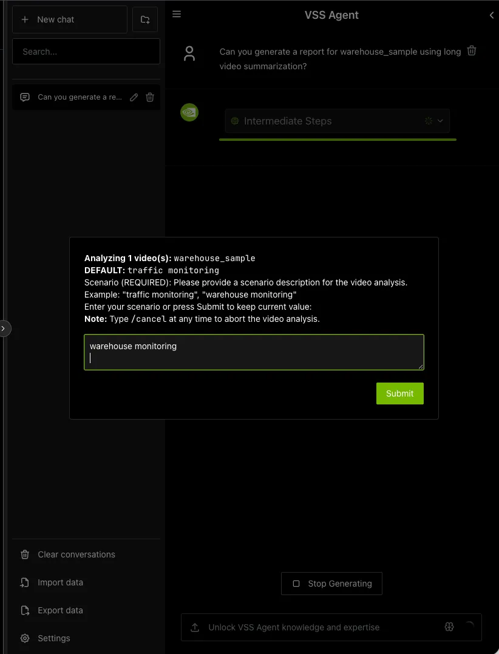Start a New chat
Viewport: 499px width, 654px height.
pos(70,19)
